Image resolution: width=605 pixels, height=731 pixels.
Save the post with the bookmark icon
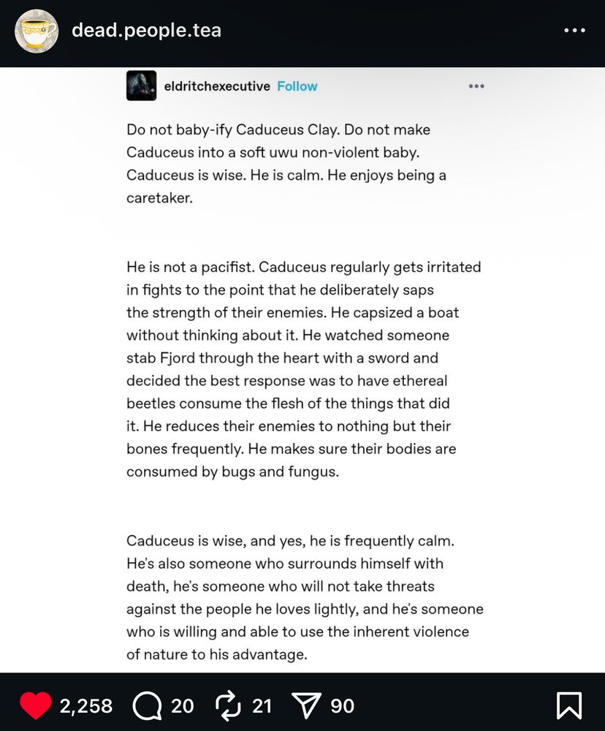[x=569, y=706]
